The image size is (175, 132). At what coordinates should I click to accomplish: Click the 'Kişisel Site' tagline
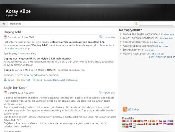click(x=12, y=15)
